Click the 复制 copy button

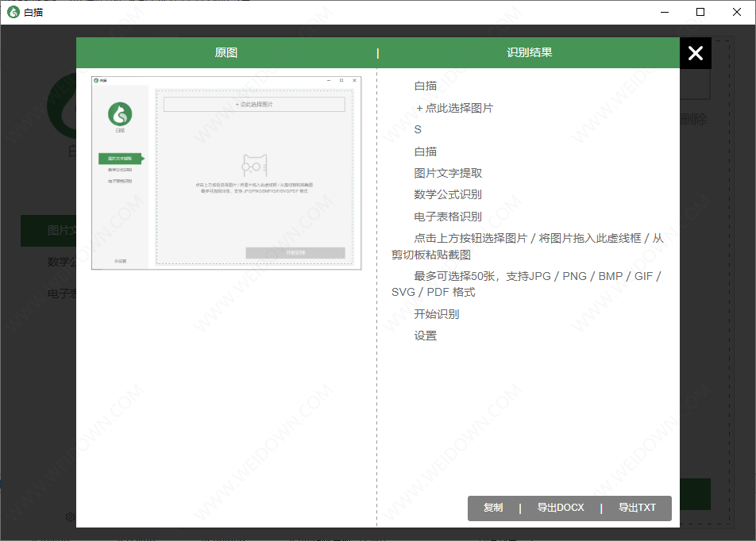point(493,508)
